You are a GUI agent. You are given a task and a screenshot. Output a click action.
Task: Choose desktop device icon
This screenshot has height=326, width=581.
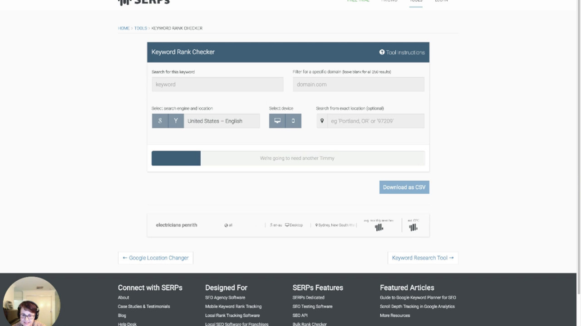(x=277, y=121)
